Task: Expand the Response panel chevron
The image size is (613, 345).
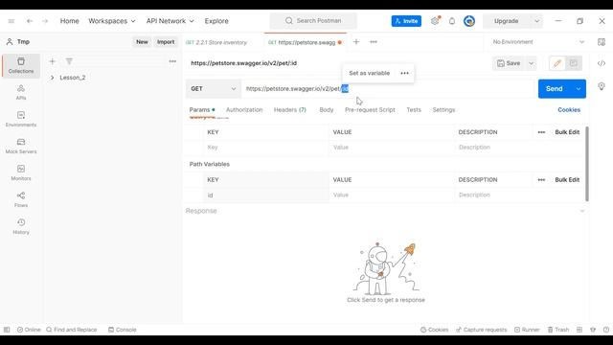Action: (x=582, y=211)
